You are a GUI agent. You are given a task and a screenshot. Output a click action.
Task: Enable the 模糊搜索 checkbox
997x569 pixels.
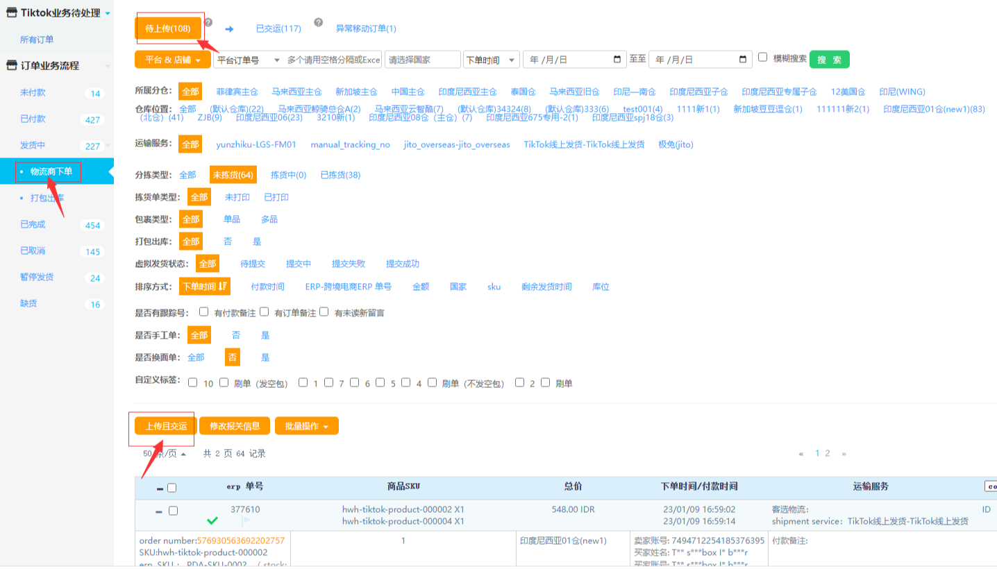click(x=763, y=58)
